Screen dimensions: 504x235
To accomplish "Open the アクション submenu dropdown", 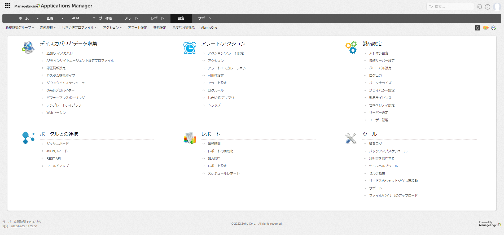I will click(112, 28).
